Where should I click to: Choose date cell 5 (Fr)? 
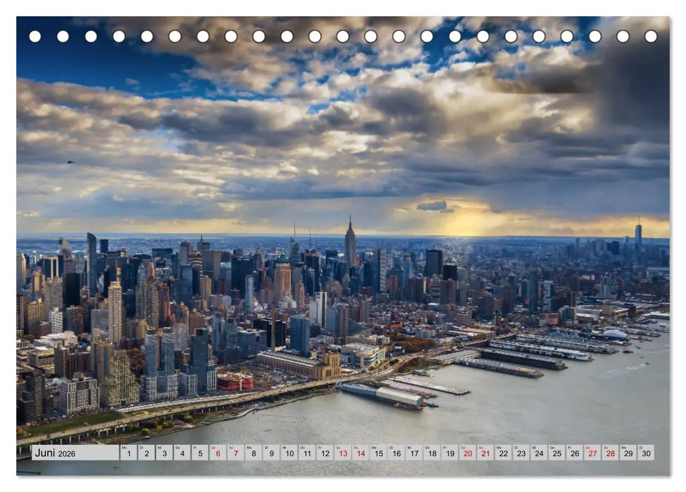200,453
